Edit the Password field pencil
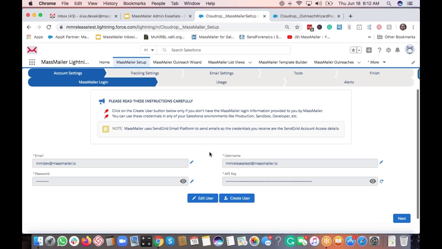This screenshot has height=249, width=442. pyautogui.click(x=192, y=181)
